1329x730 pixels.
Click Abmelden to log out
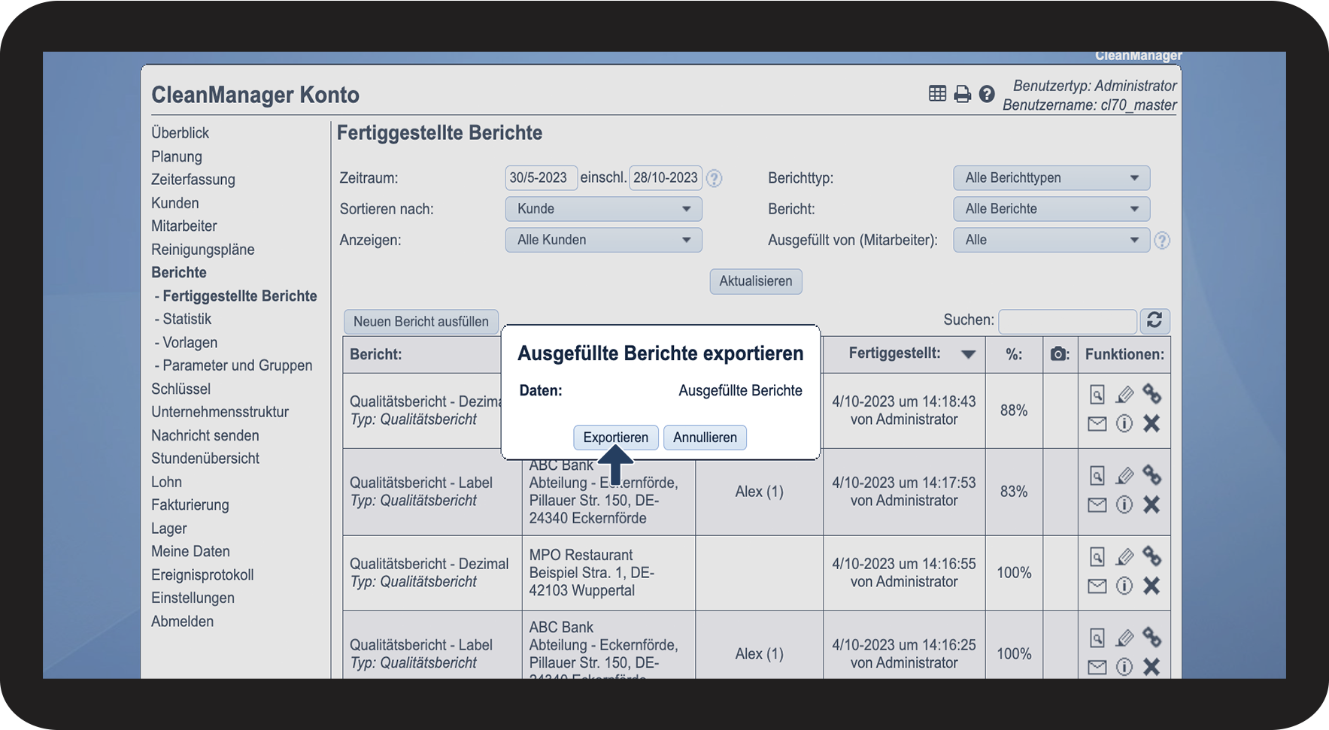point(182,621)
